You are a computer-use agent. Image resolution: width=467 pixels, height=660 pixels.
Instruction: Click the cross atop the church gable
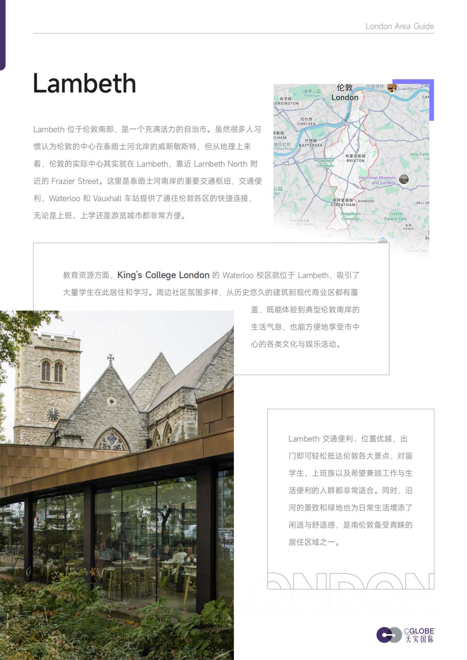coord(111,358)
